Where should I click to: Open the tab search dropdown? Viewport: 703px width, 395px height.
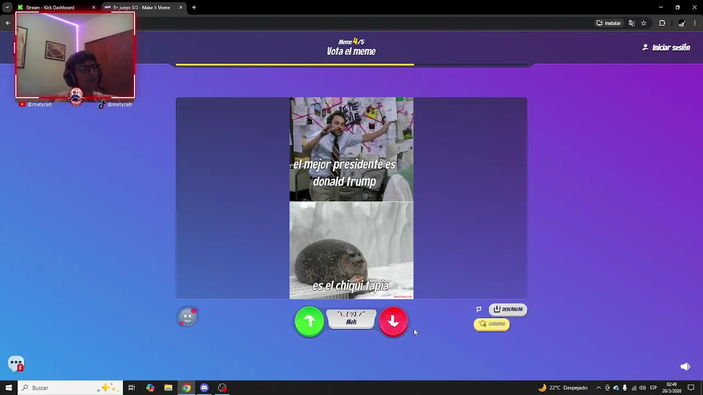7,8
